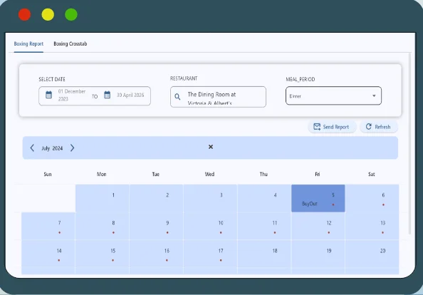
Task: Go to next month with right chevron
Action: tap(72, 148)
